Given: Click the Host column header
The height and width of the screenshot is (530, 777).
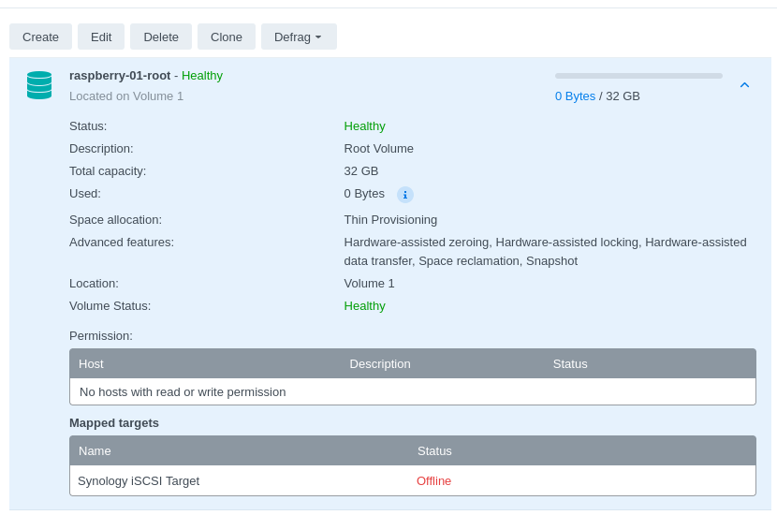Looking at the screenshot, I should tap(91, 364).
